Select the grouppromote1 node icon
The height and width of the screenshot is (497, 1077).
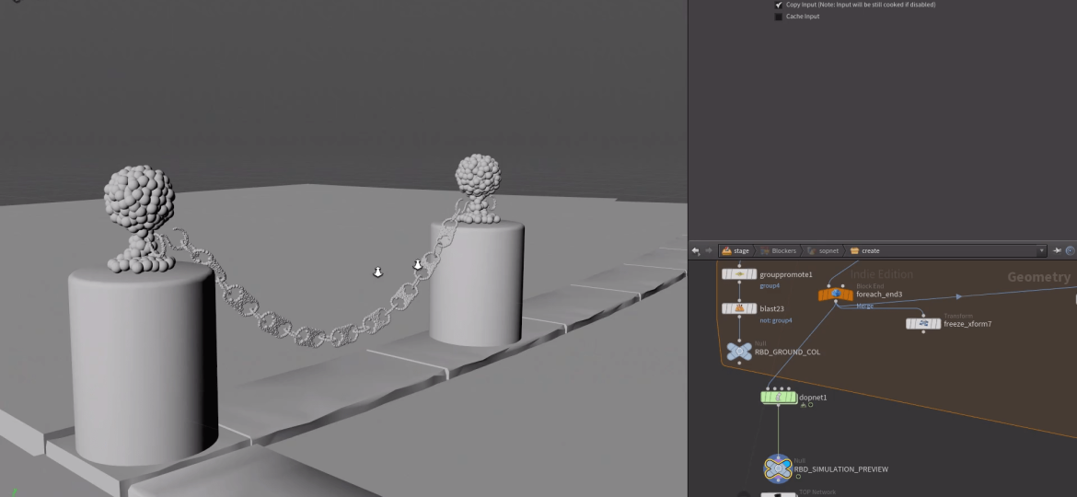click(739, 274)
